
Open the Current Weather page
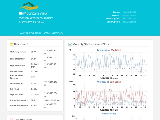(31, 33)
